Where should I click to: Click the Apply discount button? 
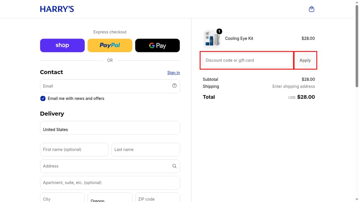tap(305, 60)
